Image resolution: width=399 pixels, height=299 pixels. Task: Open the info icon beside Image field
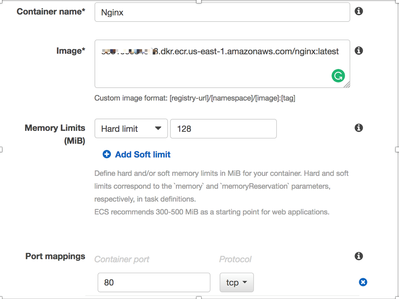(x=359, y=51)
